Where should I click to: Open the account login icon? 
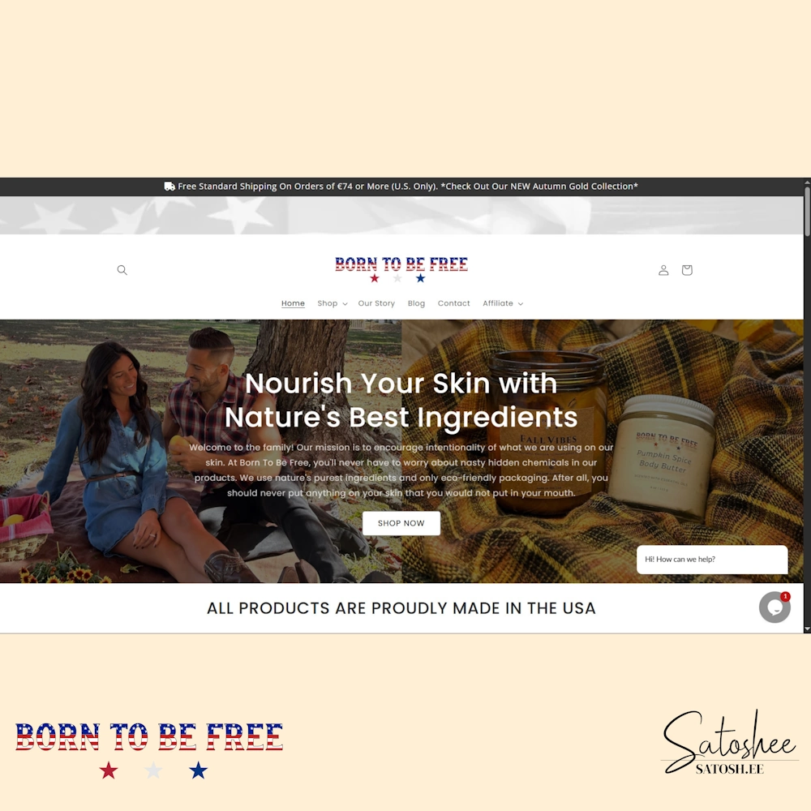(x=663, y=270)
